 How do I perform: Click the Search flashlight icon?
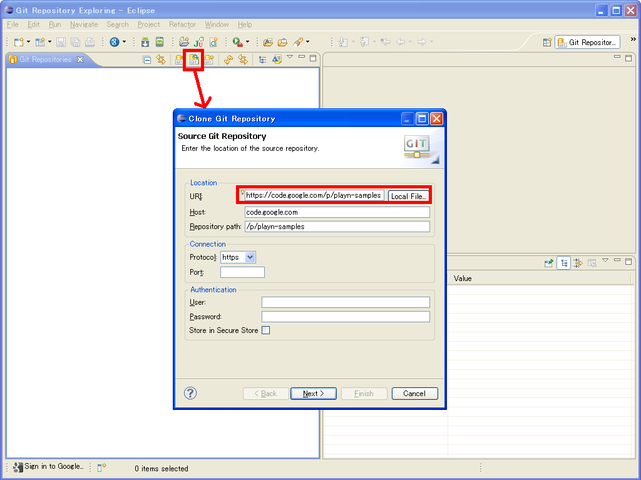(298, 42)
